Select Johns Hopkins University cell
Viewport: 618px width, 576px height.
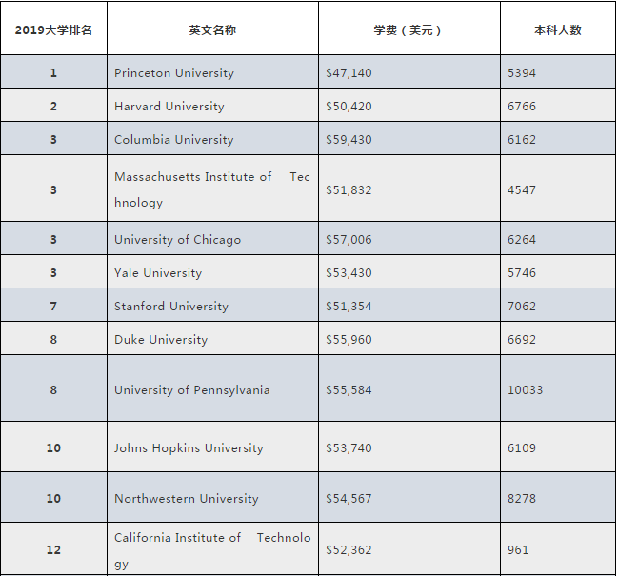coord(189,447)
